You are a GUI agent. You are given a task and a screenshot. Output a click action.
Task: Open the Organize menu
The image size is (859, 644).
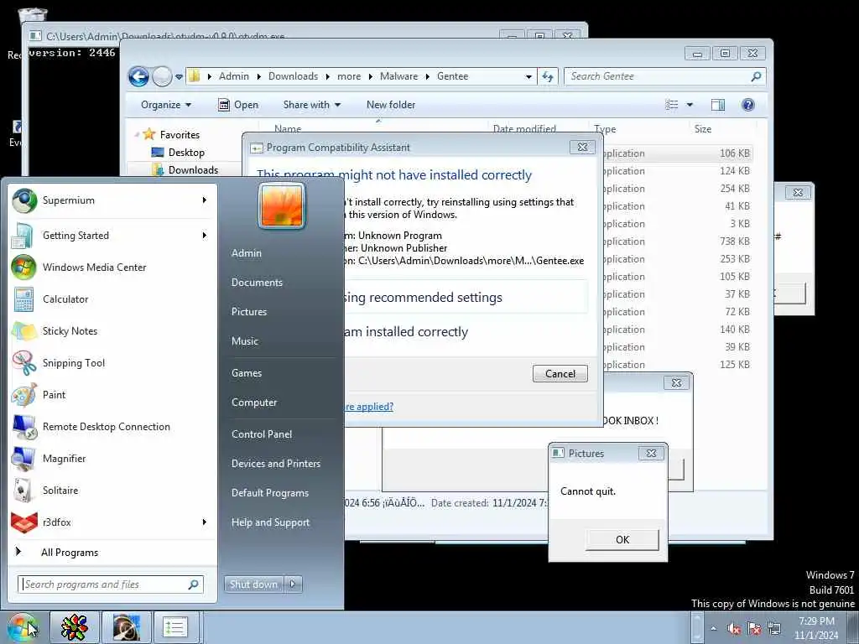(166, 105)
